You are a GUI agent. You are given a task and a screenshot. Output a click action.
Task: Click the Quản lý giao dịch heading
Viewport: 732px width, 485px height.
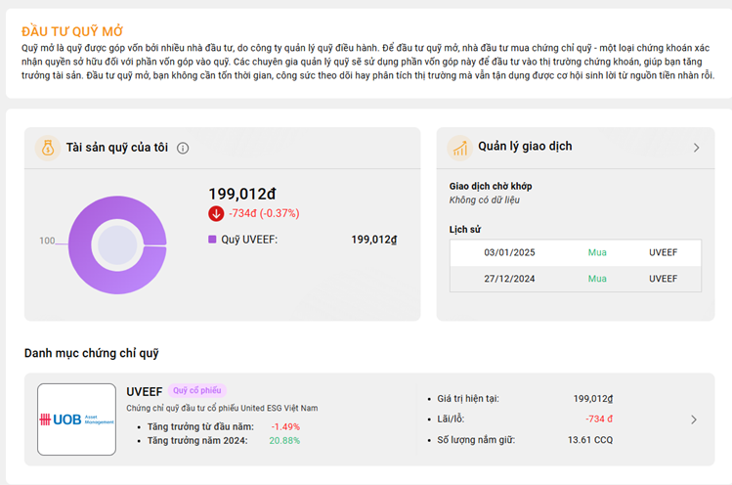[525, 147]
